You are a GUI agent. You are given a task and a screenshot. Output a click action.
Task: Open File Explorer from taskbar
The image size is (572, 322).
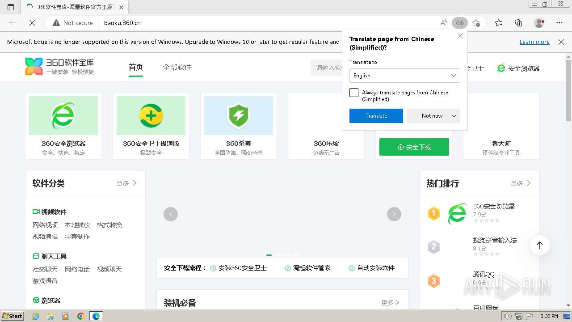pyautogui.click(x=50, y=316)
